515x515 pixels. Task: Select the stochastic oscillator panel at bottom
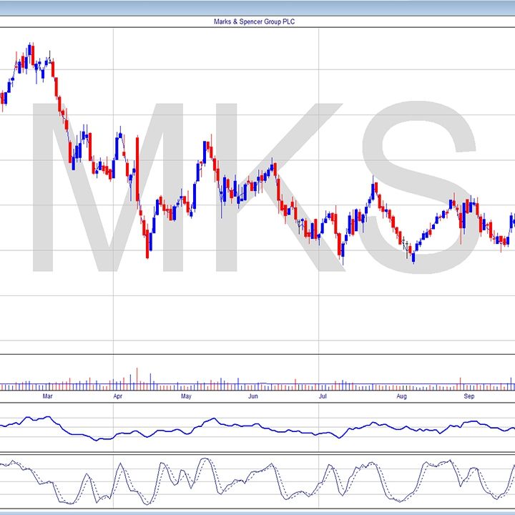tap(257, 481)
